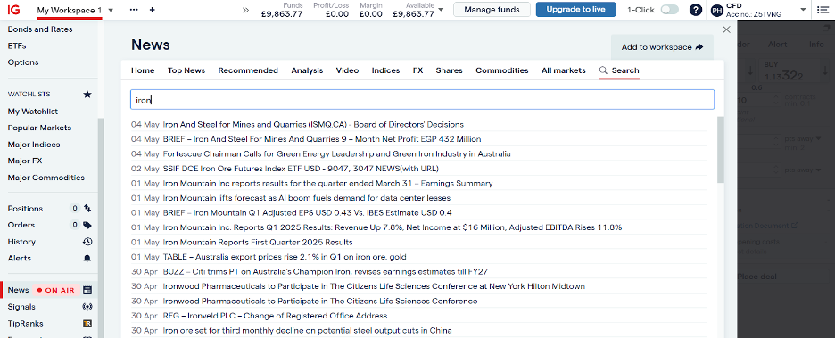Add a new workspace with plus icon

click(153, 10)
